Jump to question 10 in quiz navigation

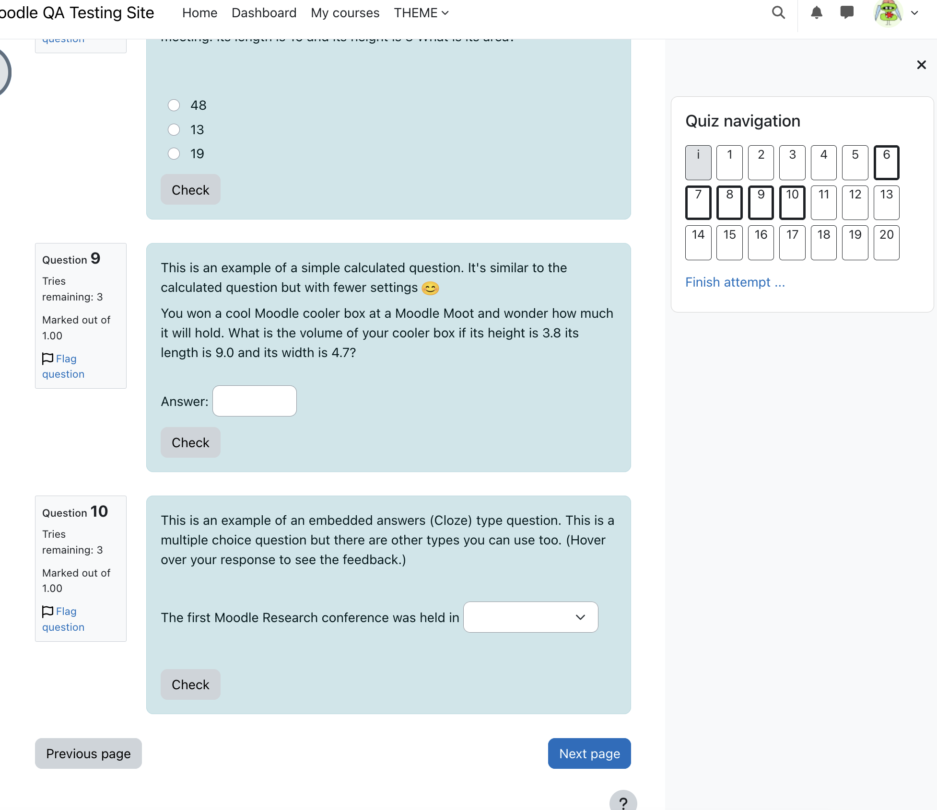click(792, 203)
